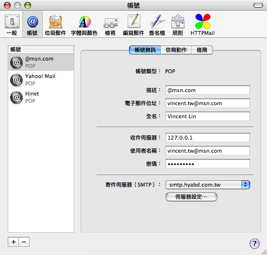
Task: Open the SMTP server smtp.hyabd.com.tw dropdown
Action: pos(208,185)
